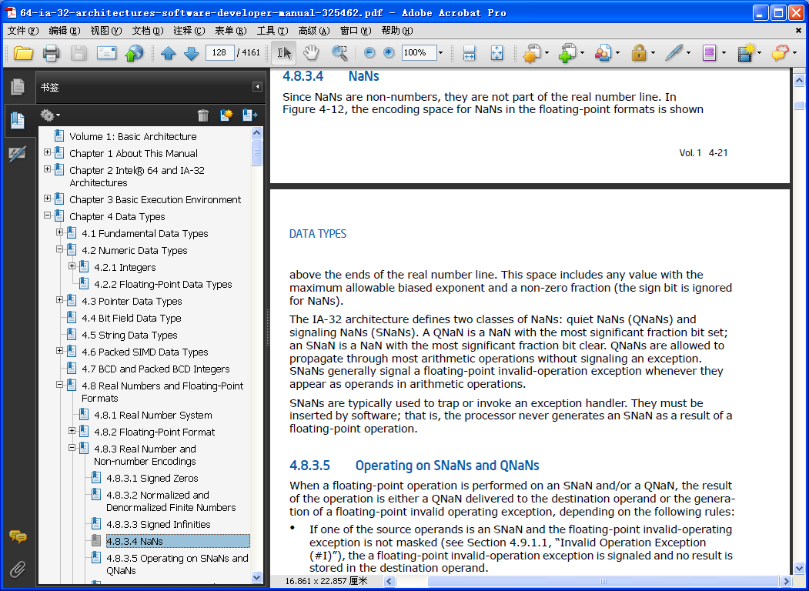Click document scroll right arrow
809x591 pixels.
tap(787, 581)
